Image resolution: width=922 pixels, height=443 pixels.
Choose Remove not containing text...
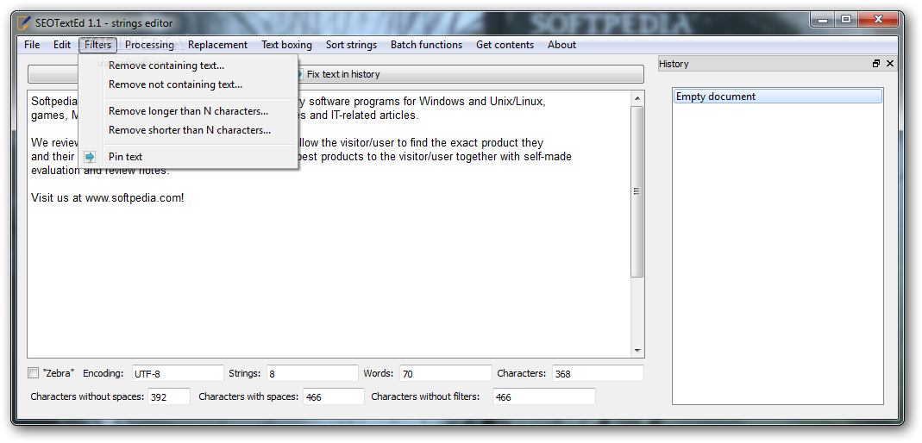(188, 84)
